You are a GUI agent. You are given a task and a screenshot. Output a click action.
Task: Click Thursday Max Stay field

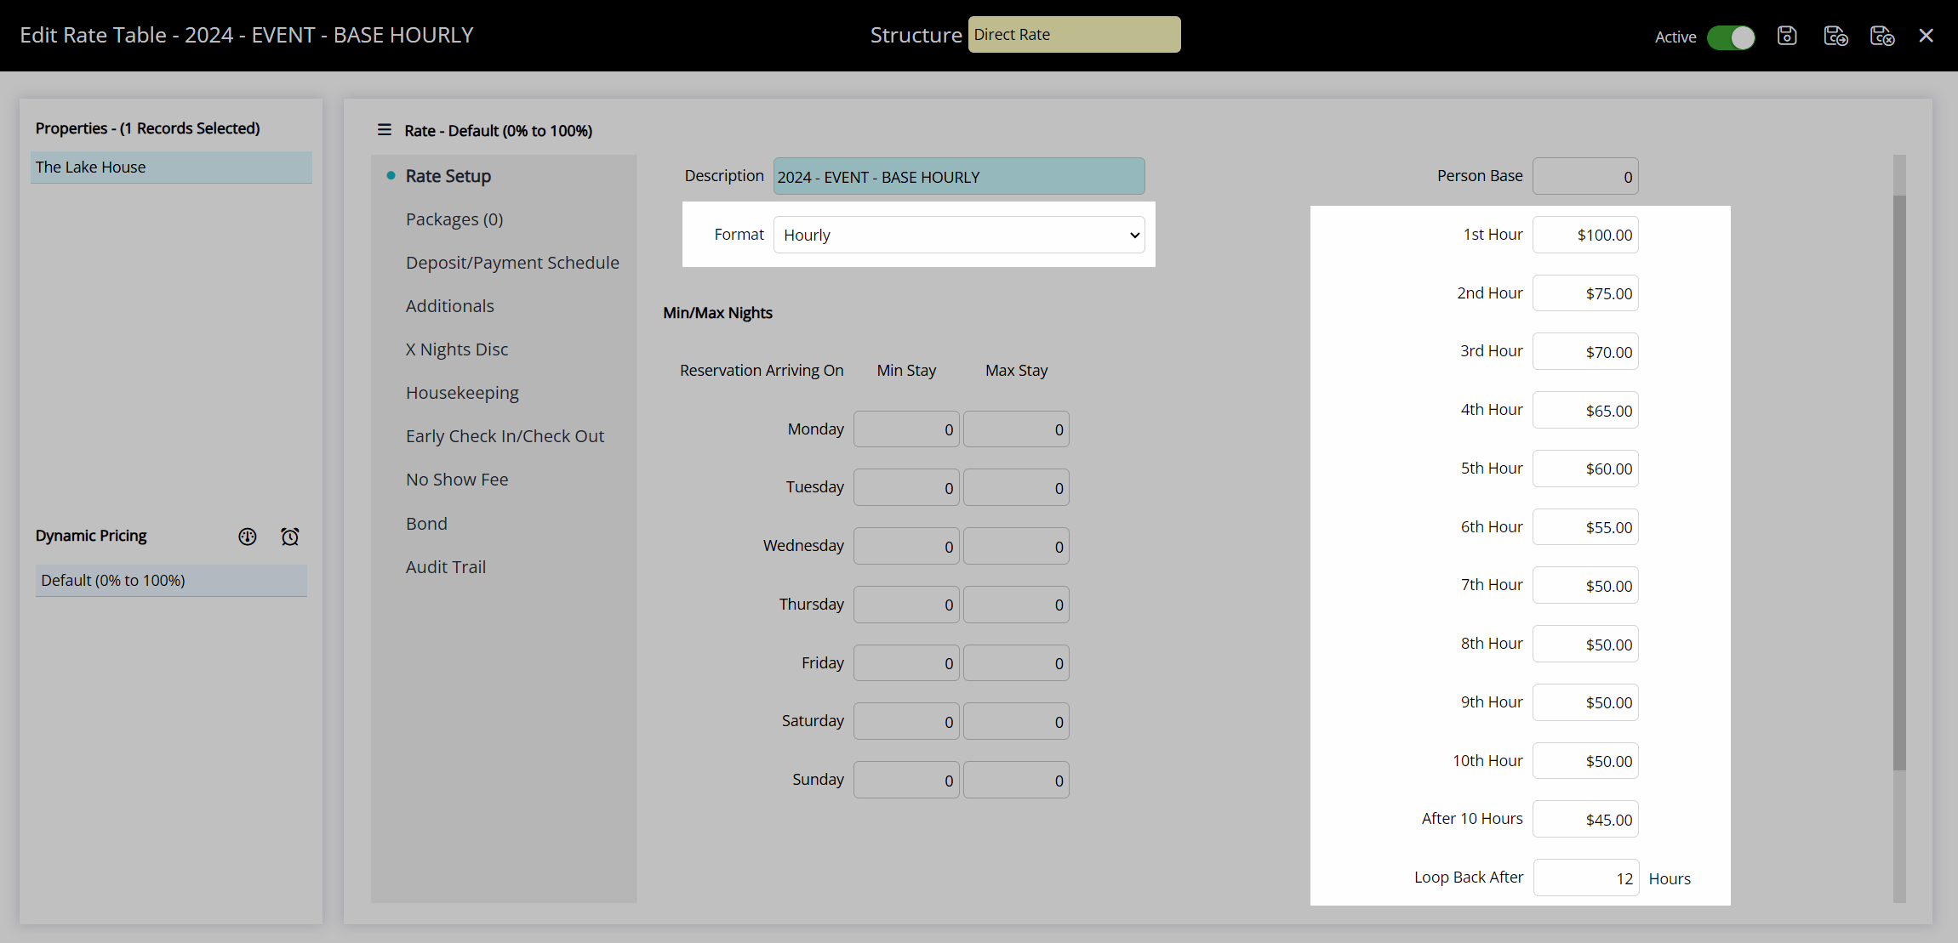point(1016,605)
